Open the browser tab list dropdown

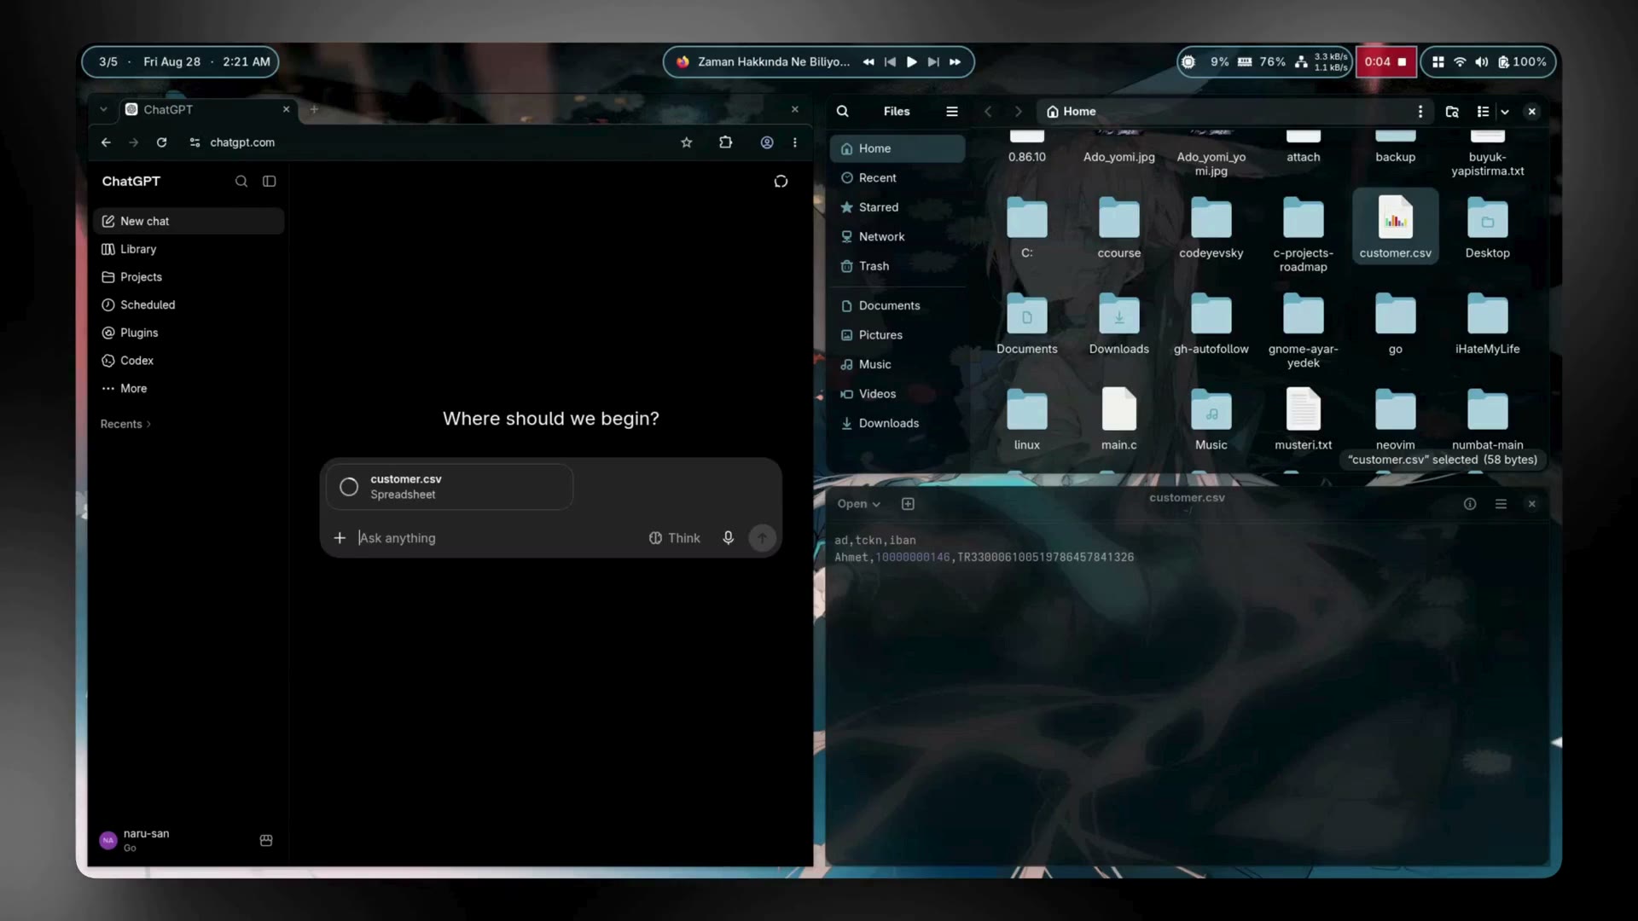(x=103, y=109)
